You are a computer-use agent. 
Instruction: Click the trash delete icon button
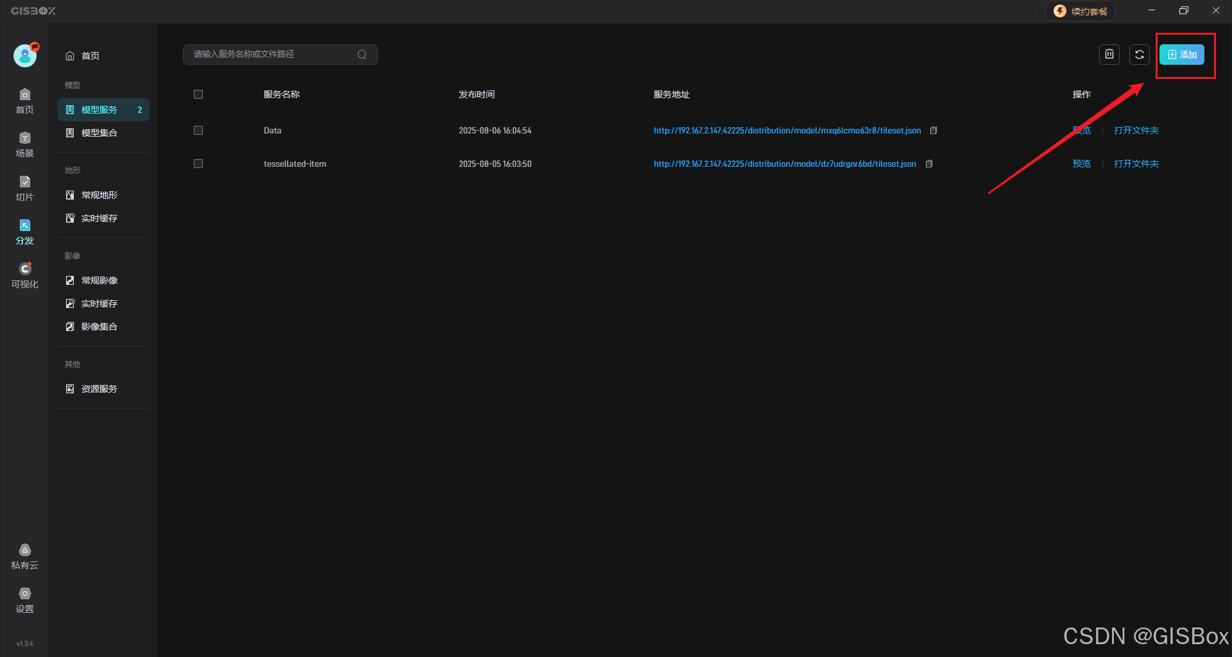coord(1109,55)
